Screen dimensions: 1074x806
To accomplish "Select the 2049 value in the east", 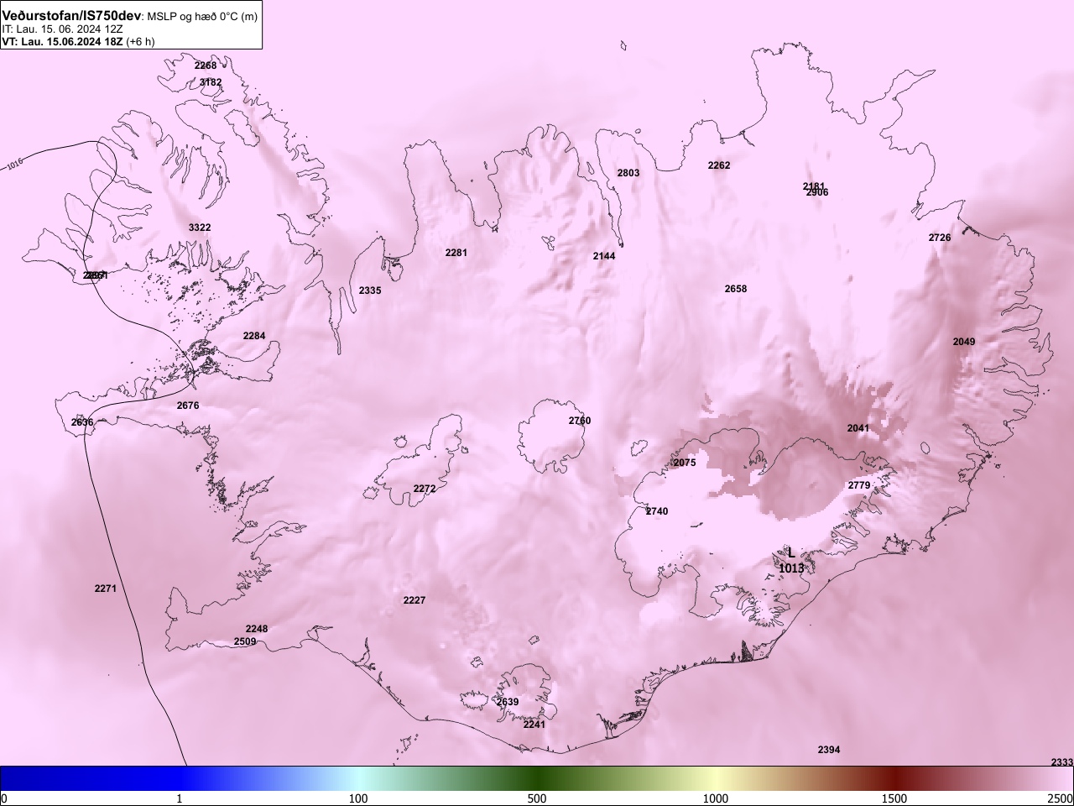I will 964,342.
